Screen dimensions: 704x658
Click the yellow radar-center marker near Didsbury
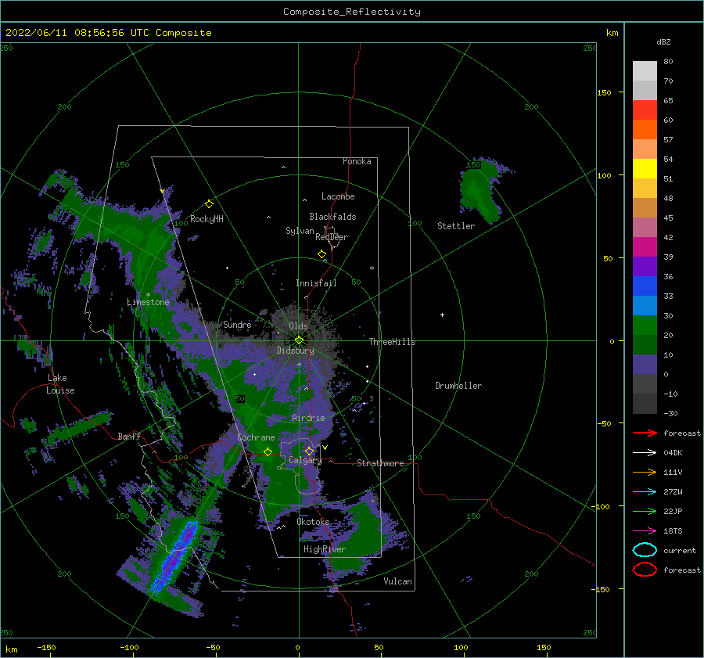click(299, 340)
